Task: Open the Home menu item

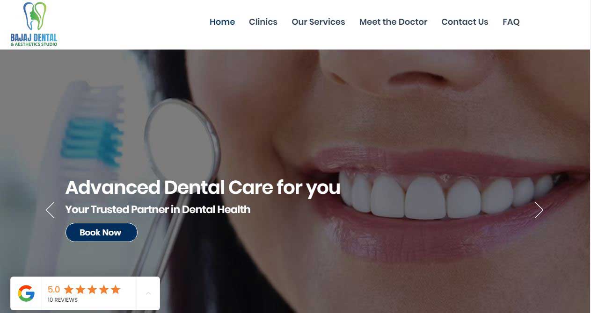Action: [x=222, y=22]
